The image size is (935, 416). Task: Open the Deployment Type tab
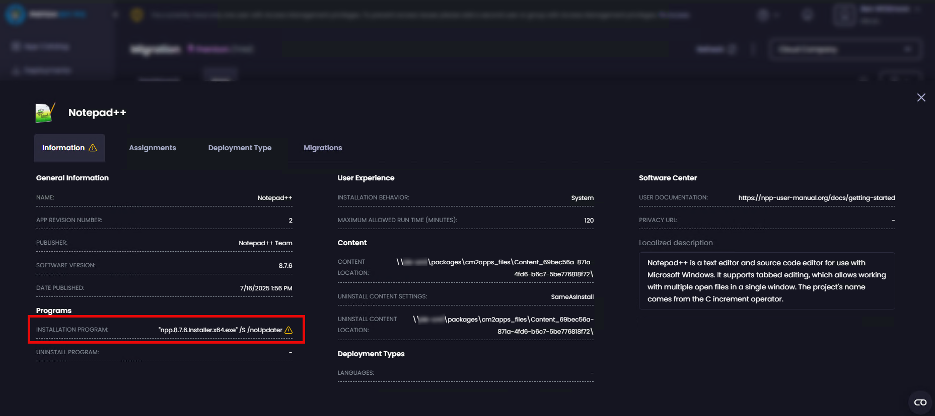pyautogui.click(x=240, y=148)
